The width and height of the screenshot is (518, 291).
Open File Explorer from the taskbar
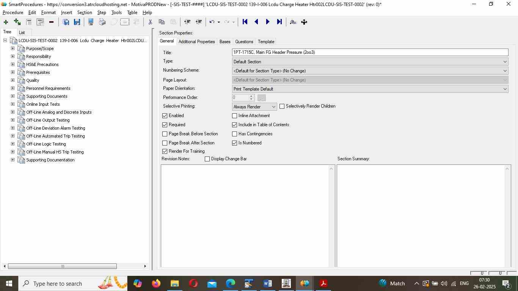tap(174, 283)
